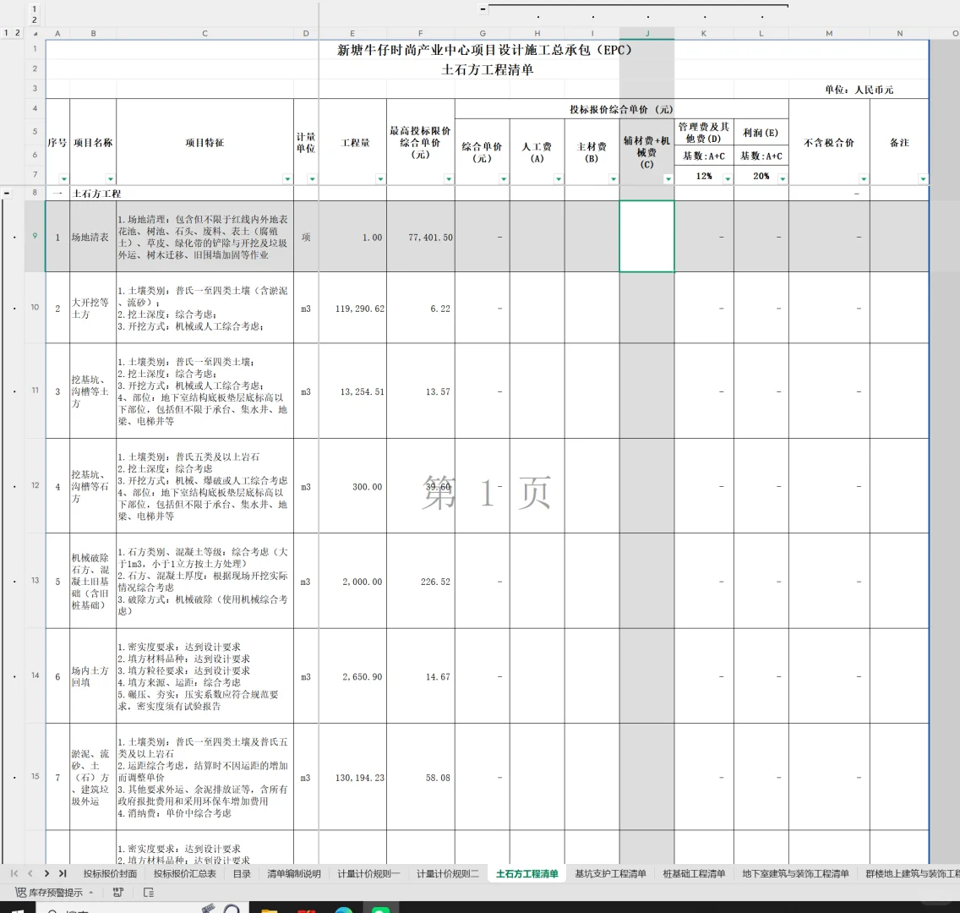Switch to 投标报价汇总表 sheet tab
960x913 pixels.
[x=185, y=874]
